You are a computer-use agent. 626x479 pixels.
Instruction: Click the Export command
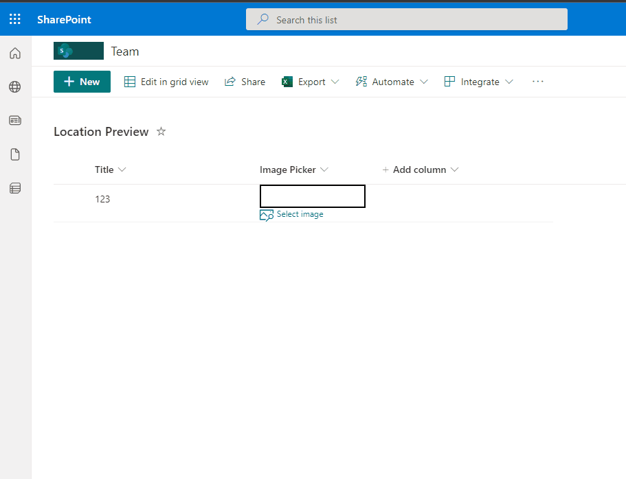click(310, 82)
